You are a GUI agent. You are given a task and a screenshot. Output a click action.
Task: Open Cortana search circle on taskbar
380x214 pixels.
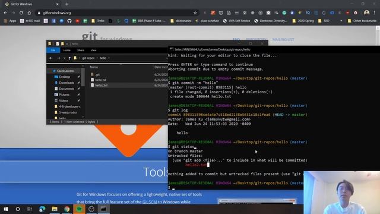18,209
